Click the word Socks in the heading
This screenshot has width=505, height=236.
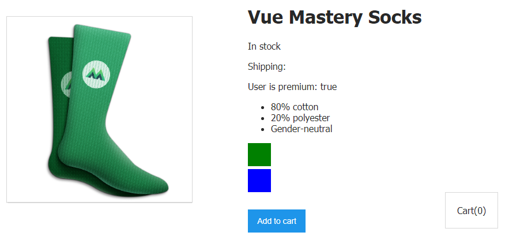click(x=397, y=17)
